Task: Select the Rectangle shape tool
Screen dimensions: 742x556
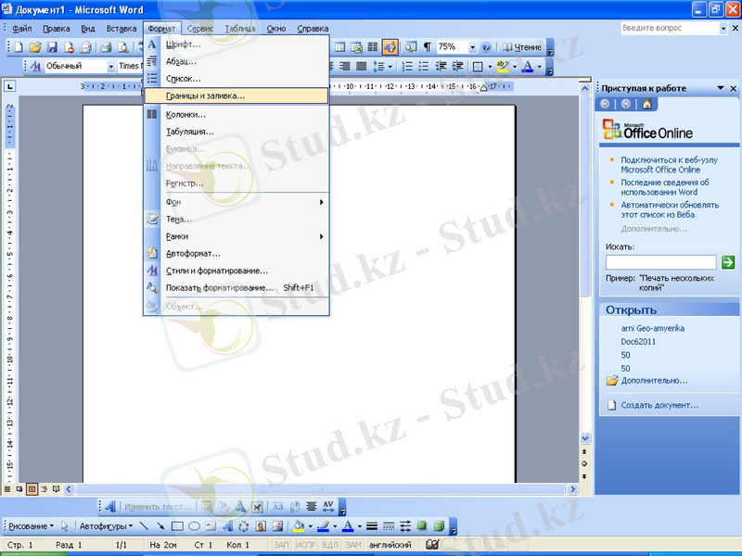Action: (177, 526)
